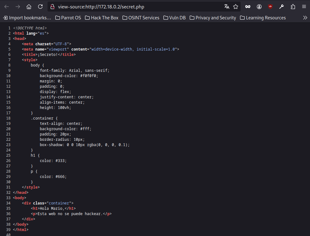Bookmark this page with the star

(x=236, y=7)
